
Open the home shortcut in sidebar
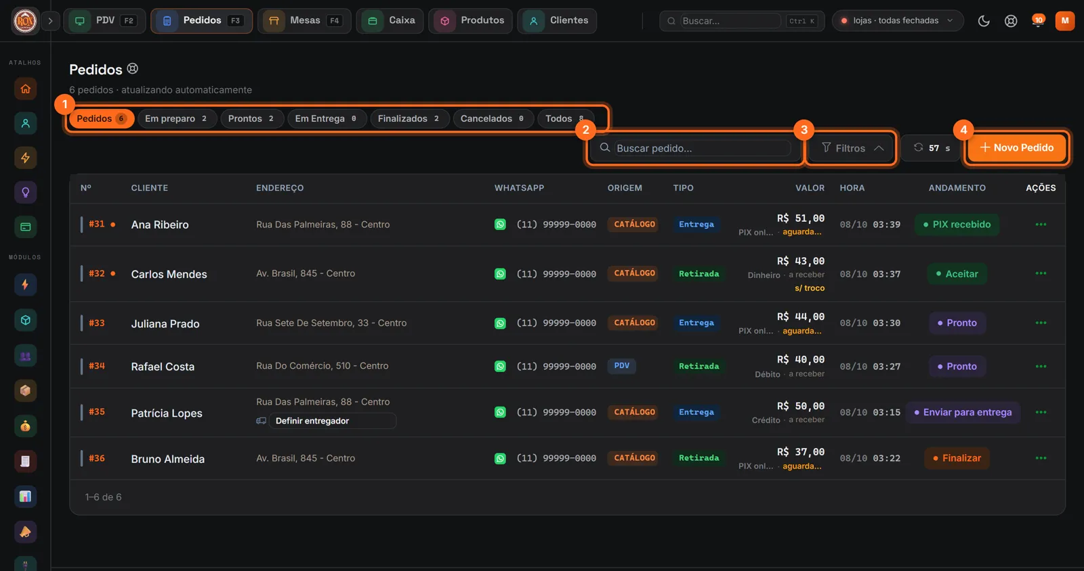pos(25,89)
